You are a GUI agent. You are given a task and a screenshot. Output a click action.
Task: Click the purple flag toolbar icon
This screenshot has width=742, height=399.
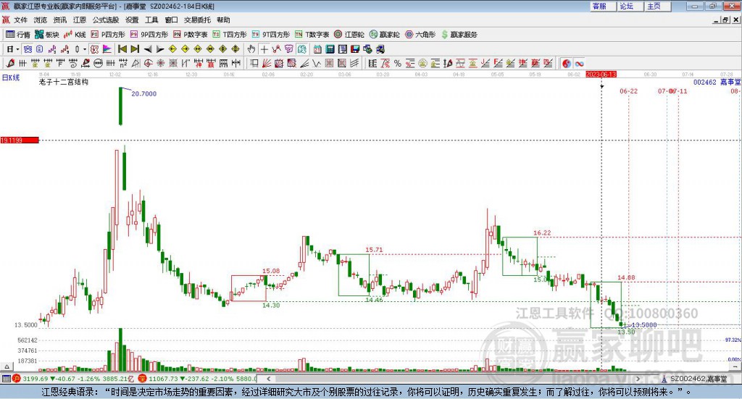click(x=107, y=49)
